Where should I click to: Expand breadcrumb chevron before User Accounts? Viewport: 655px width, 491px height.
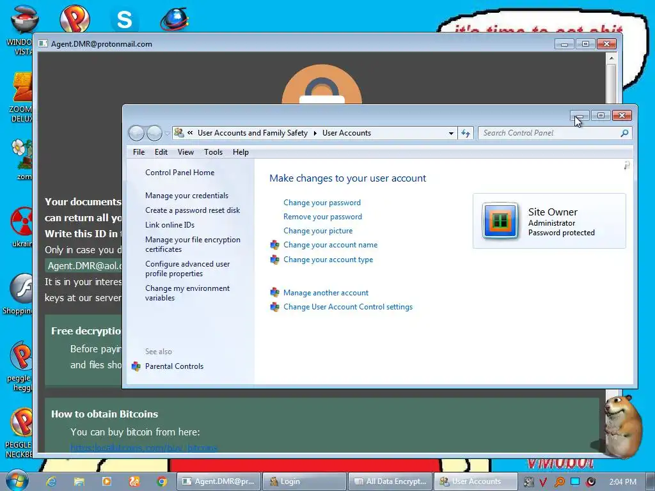point(315,133)
